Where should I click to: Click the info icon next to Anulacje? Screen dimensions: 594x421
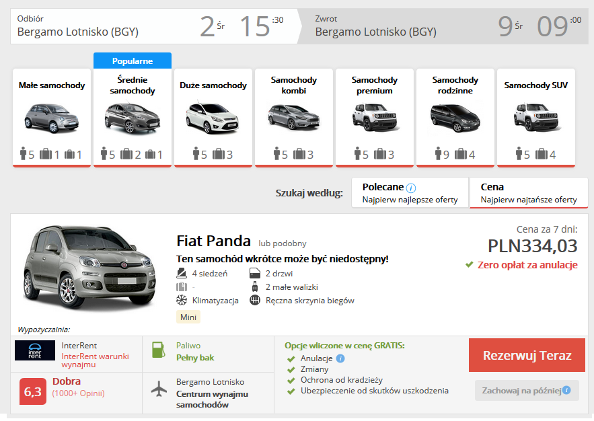[340, 358]
